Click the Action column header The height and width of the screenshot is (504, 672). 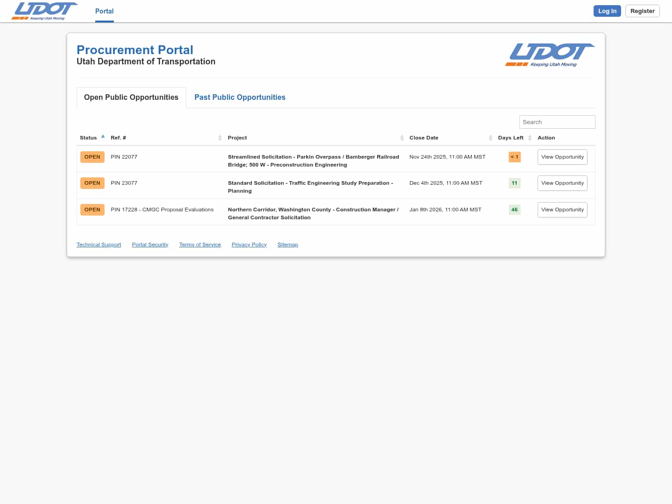click(x=546, y=138)
